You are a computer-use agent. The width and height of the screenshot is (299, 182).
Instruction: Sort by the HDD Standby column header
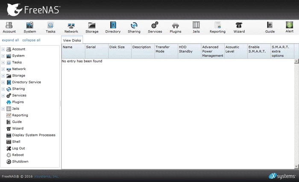click(190, 51)
